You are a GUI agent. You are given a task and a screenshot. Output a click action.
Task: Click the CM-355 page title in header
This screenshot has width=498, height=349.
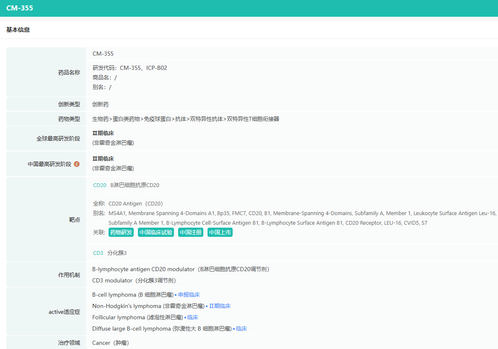20,8
